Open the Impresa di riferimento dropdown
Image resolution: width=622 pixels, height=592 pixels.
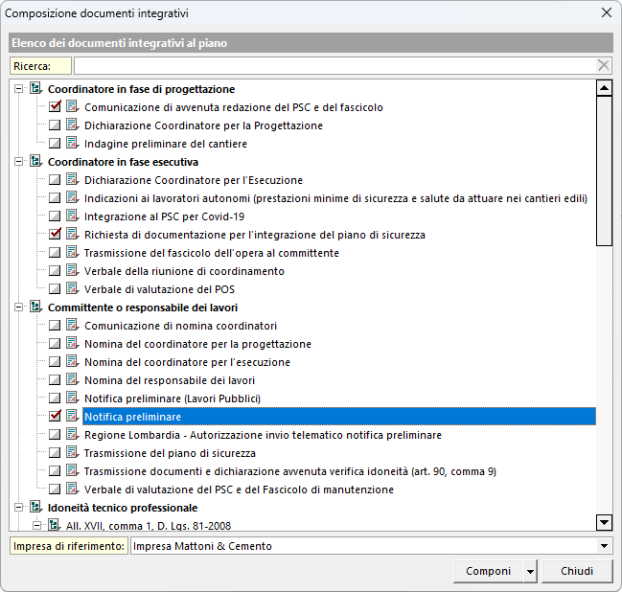603,546
